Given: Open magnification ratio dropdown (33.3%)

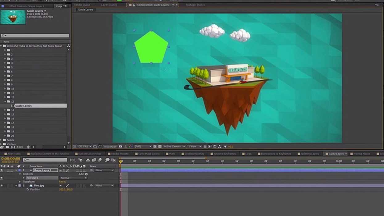Looking at the screenshot, I should tap(84, 147).
